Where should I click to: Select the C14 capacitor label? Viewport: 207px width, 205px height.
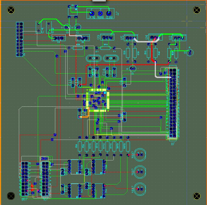click(x=104, y=72)
